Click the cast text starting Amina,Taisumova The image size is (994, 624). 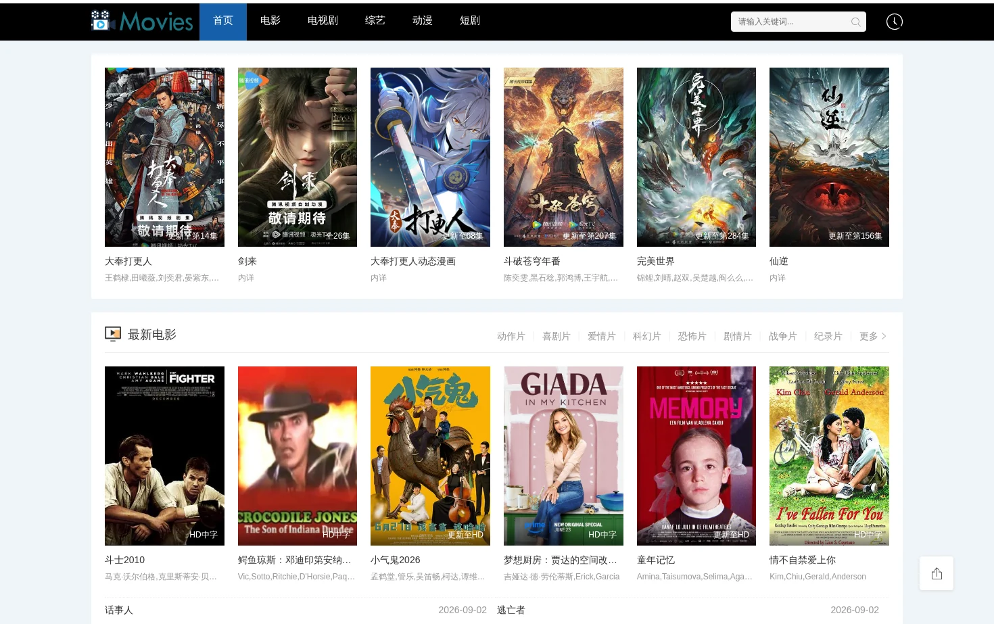coord(695,577)
